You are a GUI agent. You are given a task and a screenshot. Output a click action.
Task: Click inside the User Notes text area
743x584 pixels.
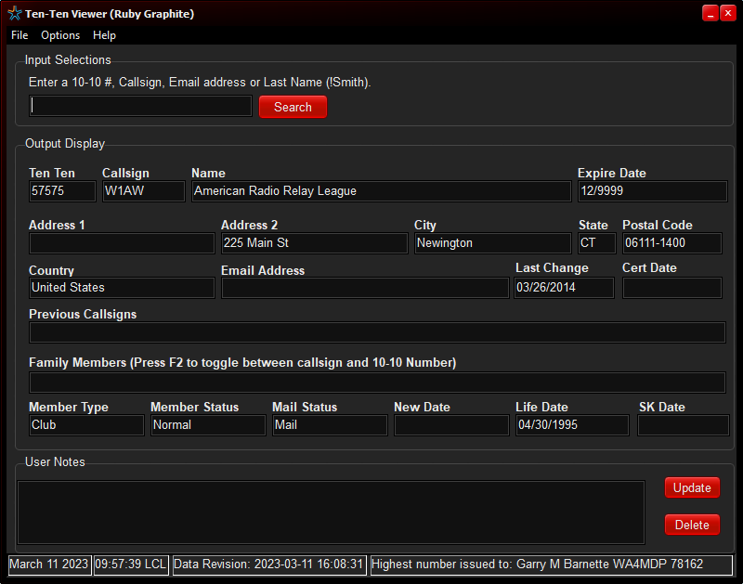click(331, 512)
